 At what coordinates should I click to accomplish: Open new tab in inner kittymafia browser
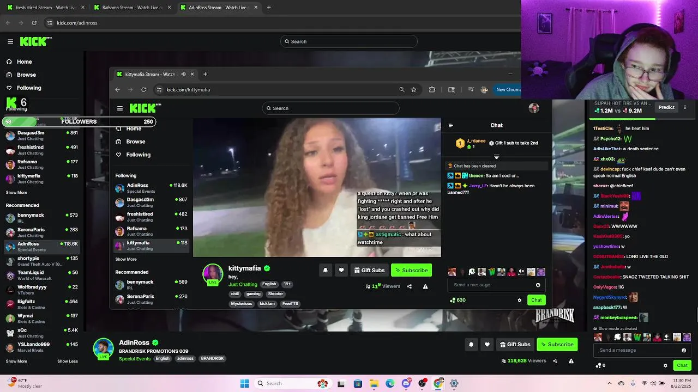click(205, 74)
